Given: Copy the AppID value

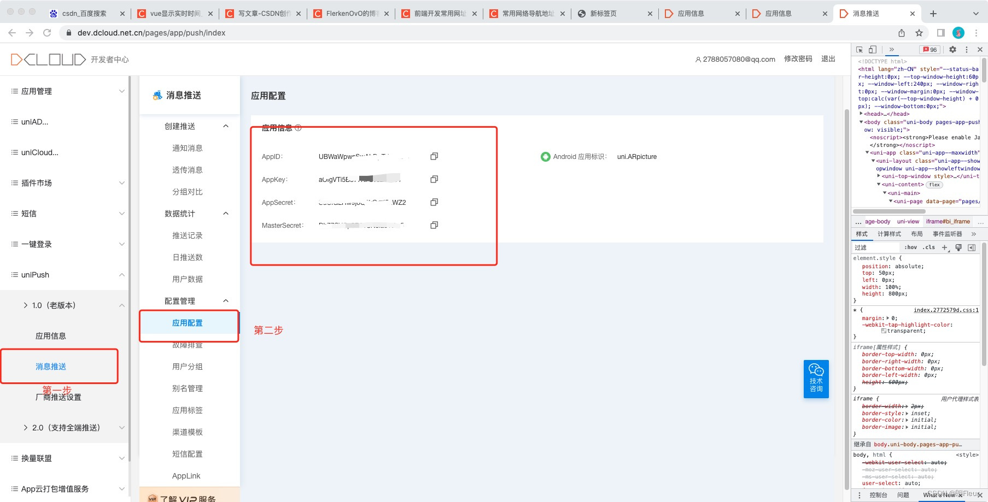Looking at the screenshot, I should 434,156.
